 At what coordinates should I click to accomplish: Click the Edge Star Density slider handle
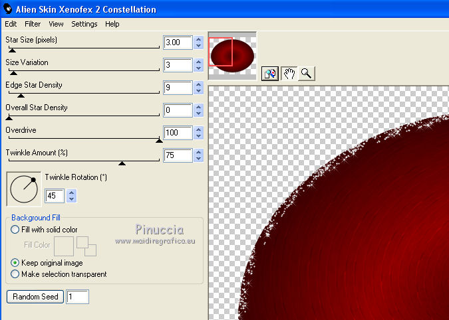(x=21, y=96)
